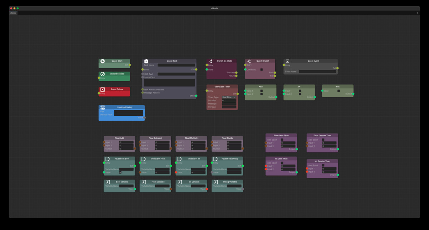
Task: Click the Quest Failure X icon
Action: tap(103, 89)
